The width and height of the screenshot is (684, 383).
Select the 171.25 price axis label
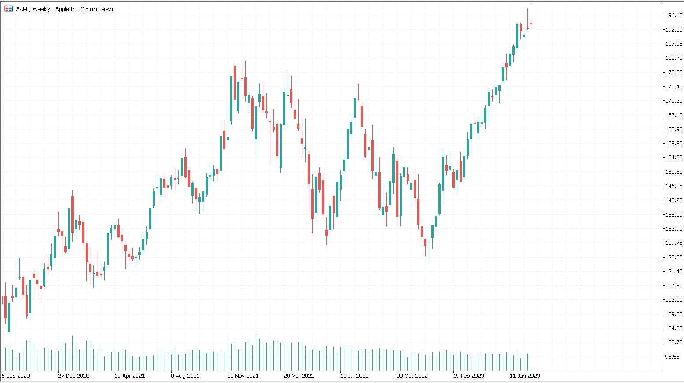pyautogui.click(x=674, y=101)
